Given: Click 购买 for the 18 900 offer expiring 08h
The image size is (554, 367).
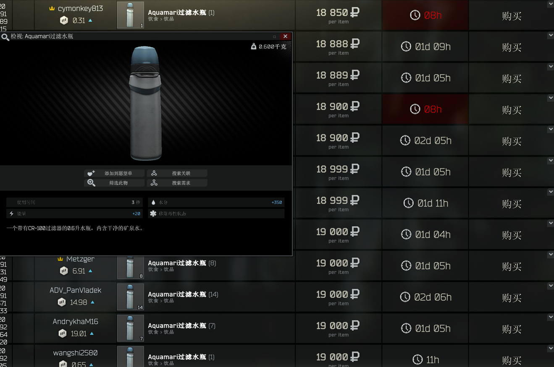Looking at the screenshot, I should 512,110.
